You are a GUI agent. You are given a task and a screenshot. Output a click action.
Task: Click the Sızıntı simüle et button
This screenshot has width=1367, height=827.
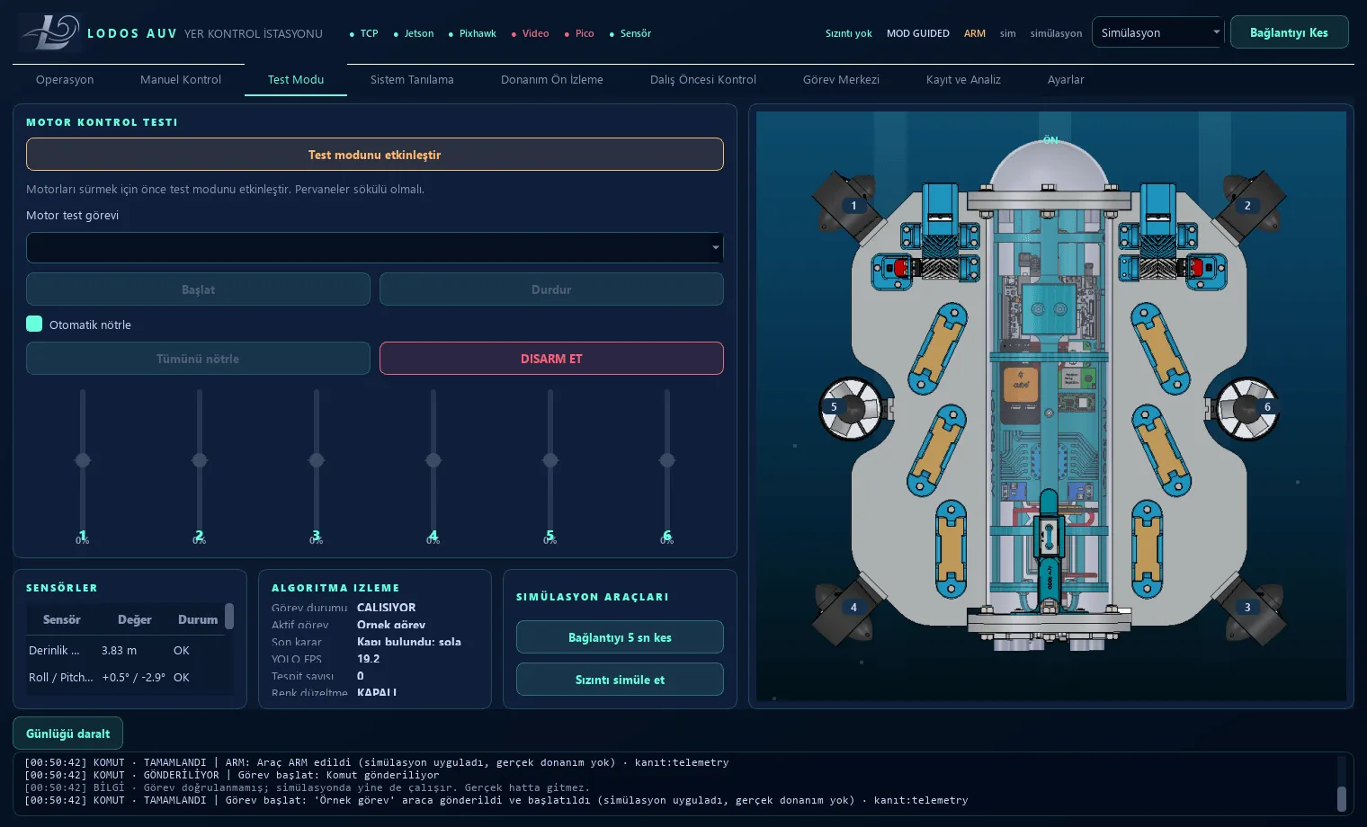(620, 680)
